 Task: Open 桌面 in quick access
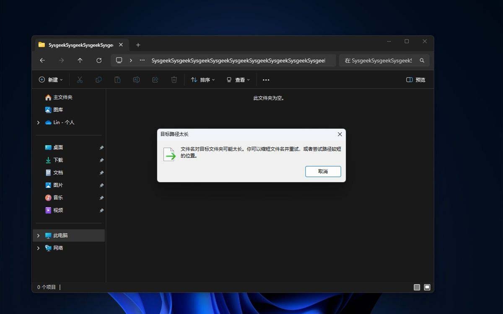pyautogui.click(x=54, y=147)
